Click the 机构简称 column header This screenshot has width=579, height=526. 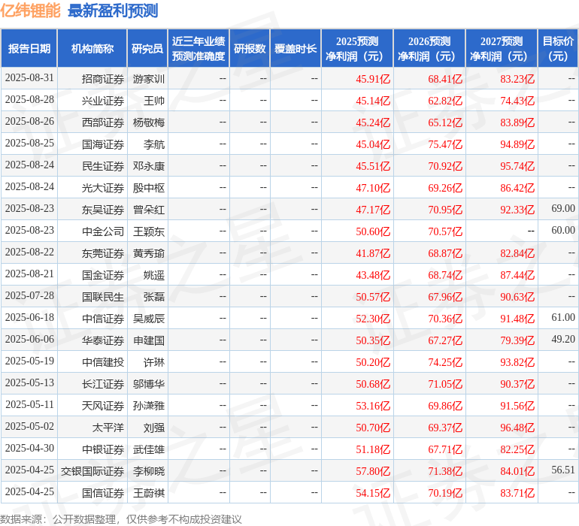pos(92,49)
